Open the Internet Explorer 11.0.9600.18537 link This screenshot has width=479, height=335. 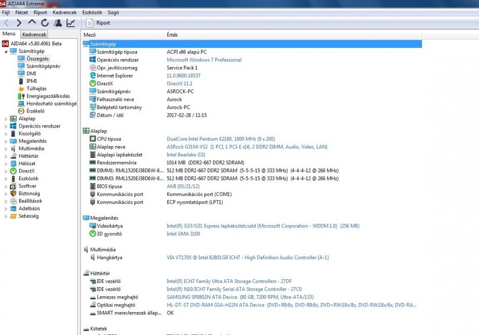[x=183, y=75]
